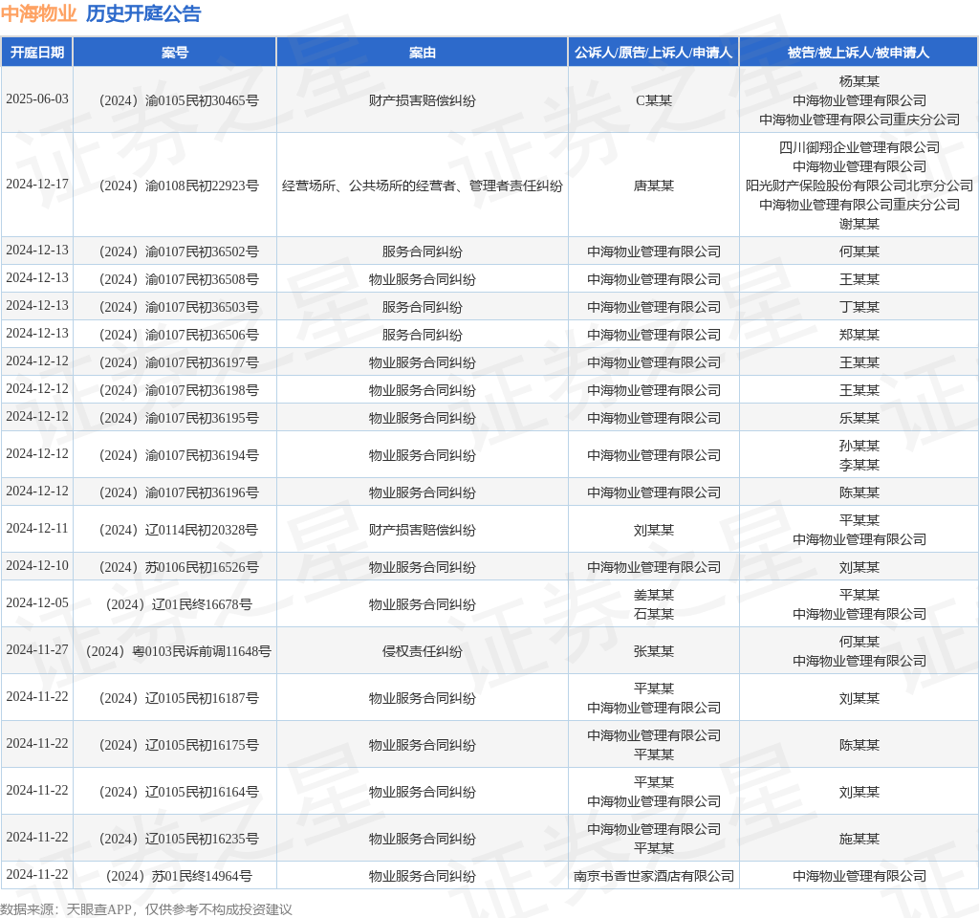Click plaintiff C某某

click(653, 100)
